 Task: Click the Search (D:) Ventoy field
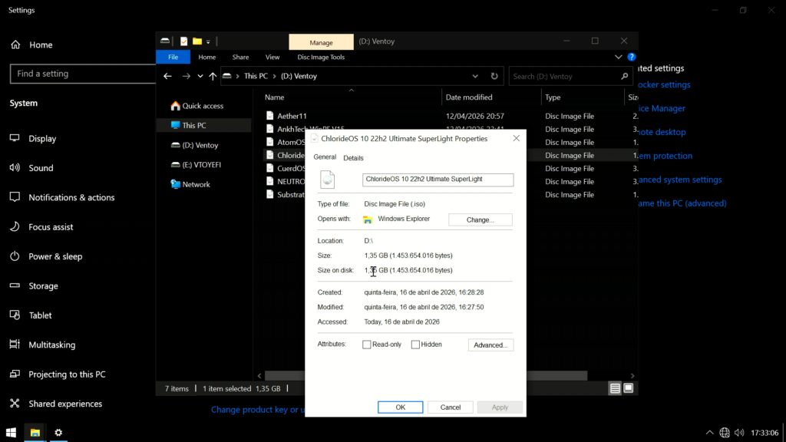tap(564, 77)
